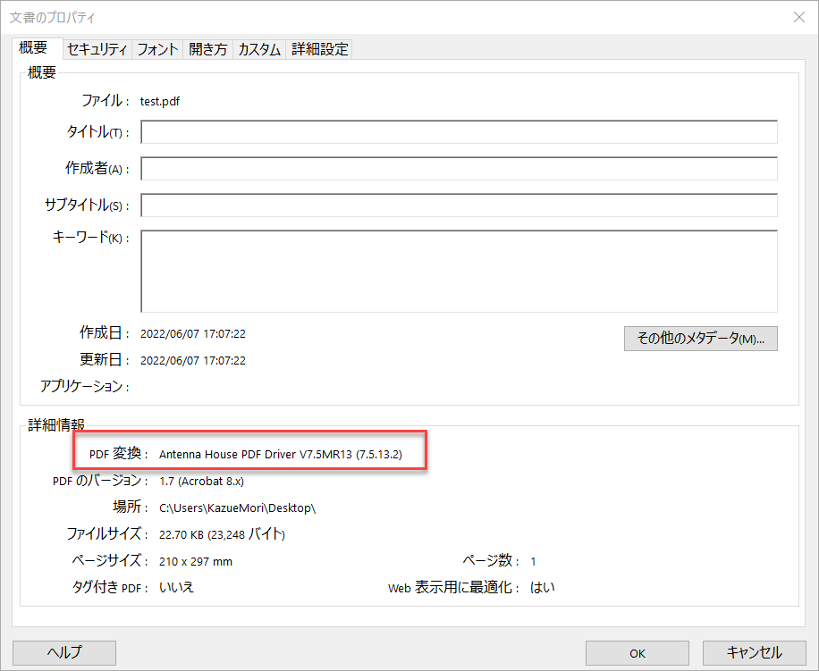The width and height of the screenshot is (819, 671).
Task: Click the キャンセル button
Action: tap(752, 653)
